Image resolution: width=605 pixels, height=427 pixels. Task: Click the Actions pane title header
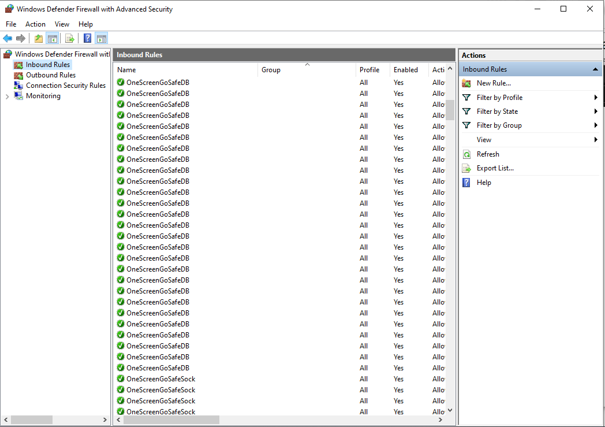[473, 55]
